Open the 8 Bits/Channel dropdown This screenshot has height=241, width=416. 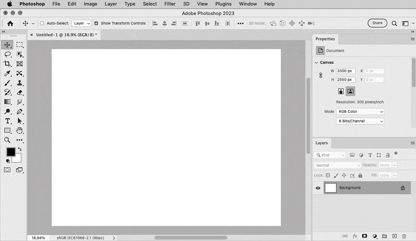tap(360, 121)
